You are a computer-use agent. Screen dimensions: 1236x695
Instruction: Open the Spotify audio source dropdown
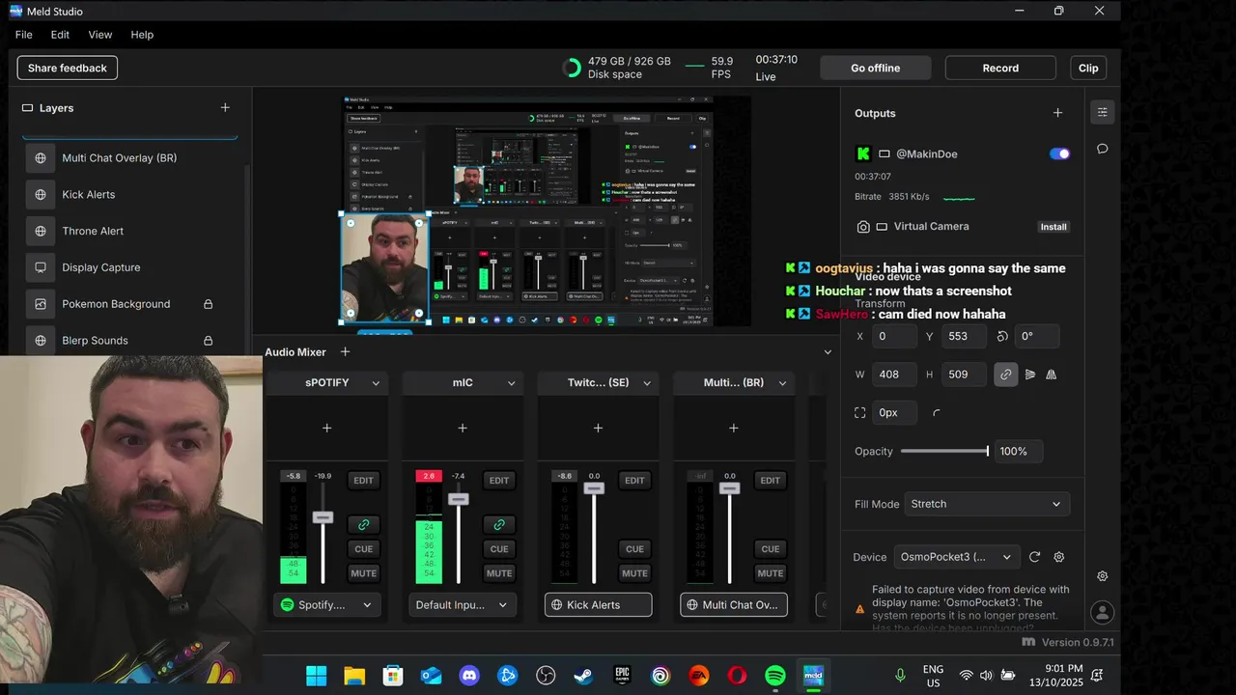click(x=327, y=605)
